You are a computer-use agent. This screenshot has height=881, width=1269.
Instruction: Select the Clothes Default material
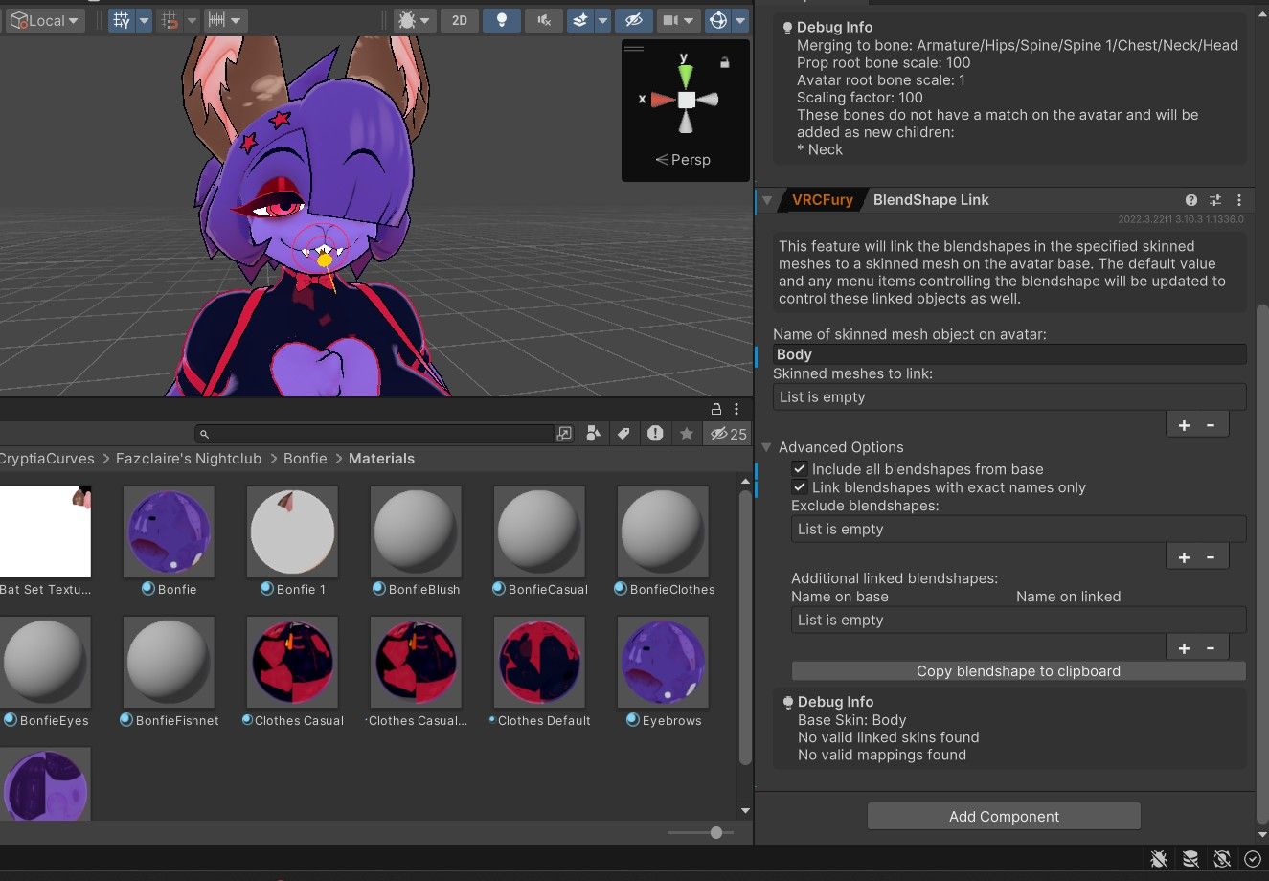click(539, 662)
